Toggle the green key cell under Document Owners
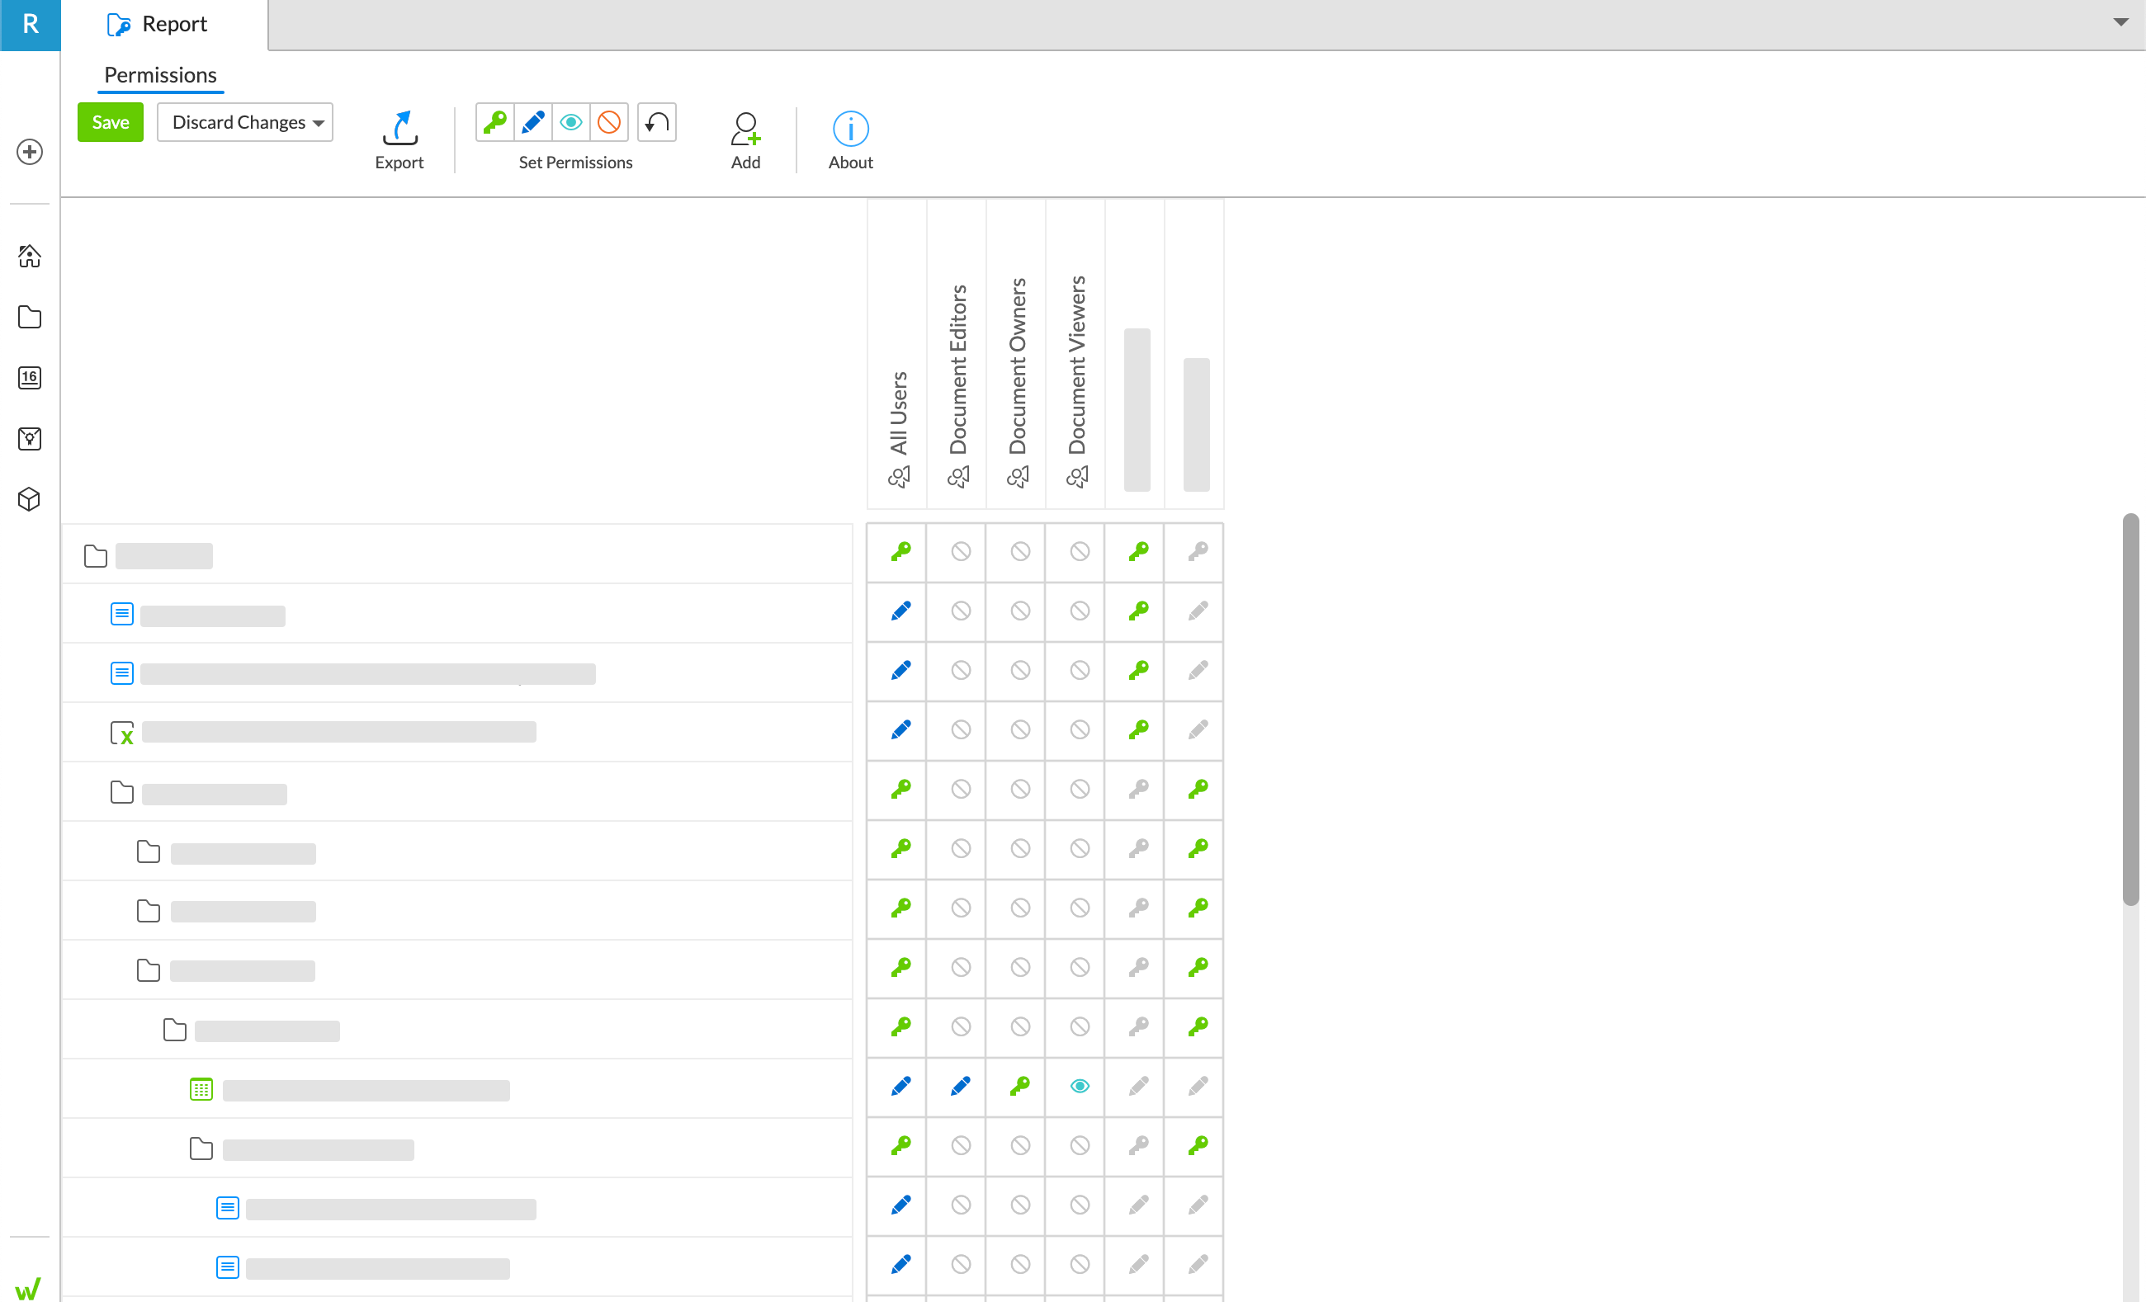 [x=1020, y=1086]
